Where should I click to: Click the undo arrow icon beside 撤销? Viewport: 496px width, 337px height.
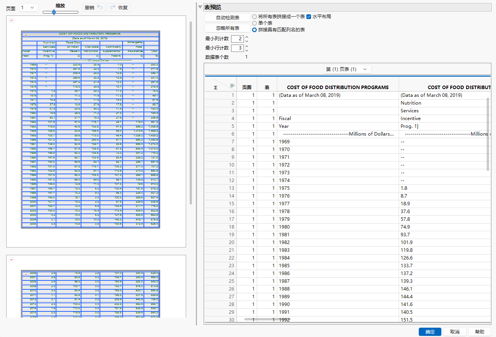[100, 7]
